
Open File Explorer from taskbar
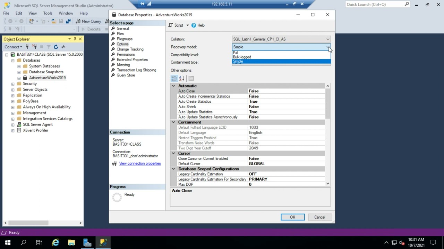(x=71, y=242)
